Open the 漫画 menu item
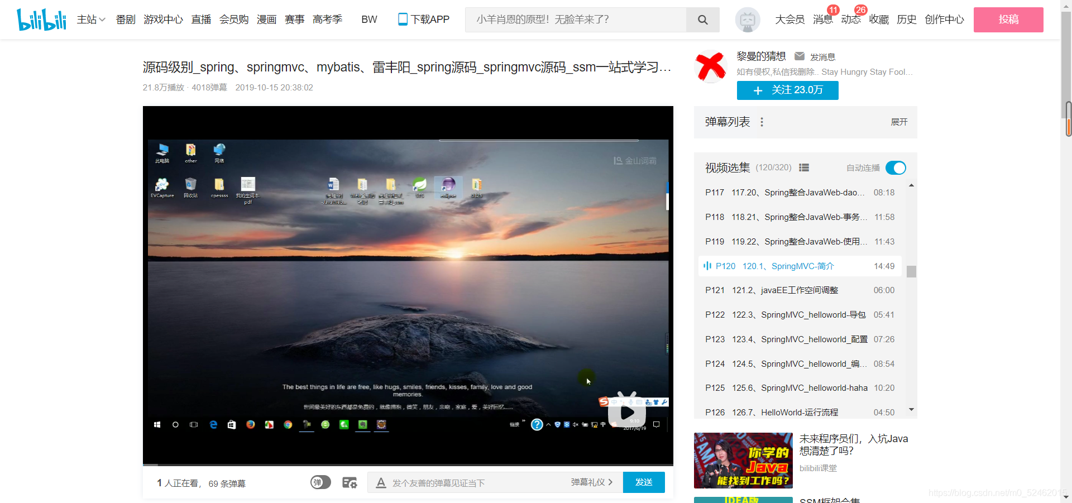Image resolution: width=1072 pixels, height=503 pixels. tap(266, 20)
